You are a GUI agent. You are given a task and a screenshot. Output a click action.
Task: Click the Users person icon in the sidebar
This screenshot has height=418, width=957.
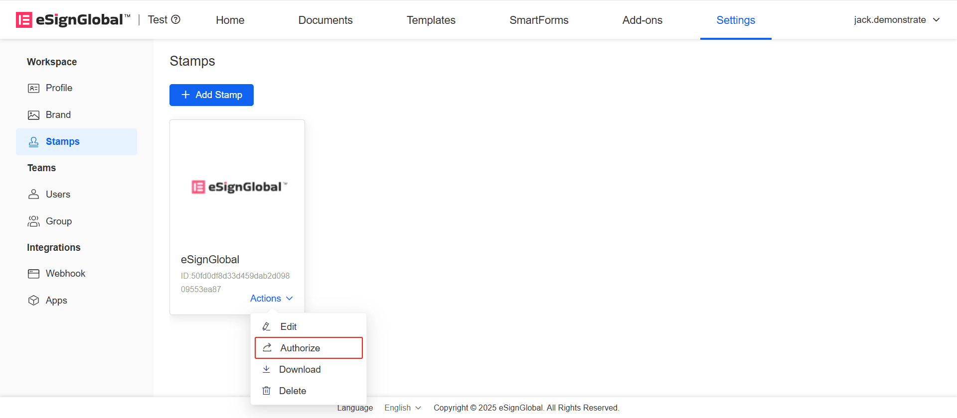[x=33, y=195]
